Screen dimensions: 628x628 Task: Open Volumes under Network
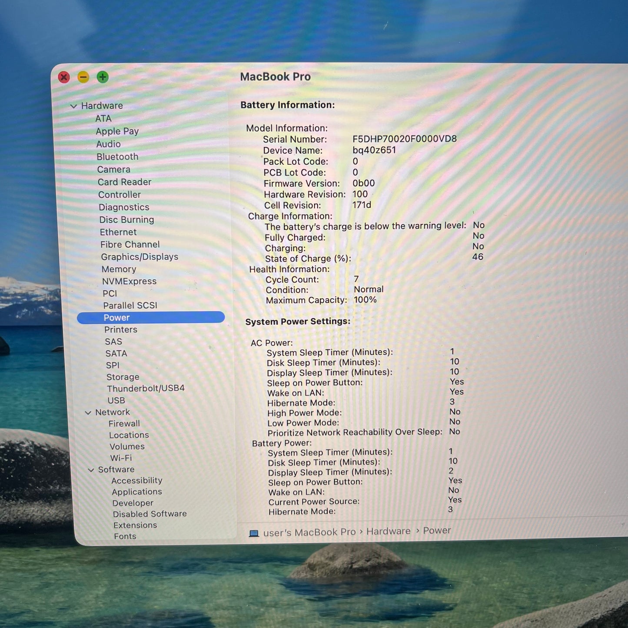(x=127, y=446)
